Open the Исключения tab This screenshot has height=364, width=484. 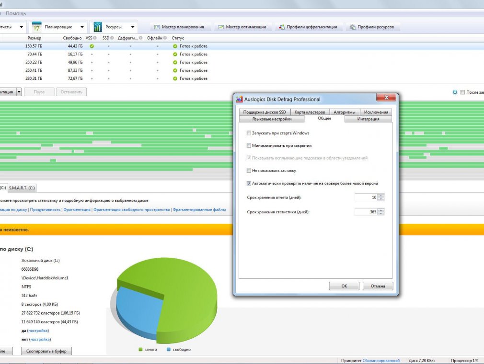(376, 112)
